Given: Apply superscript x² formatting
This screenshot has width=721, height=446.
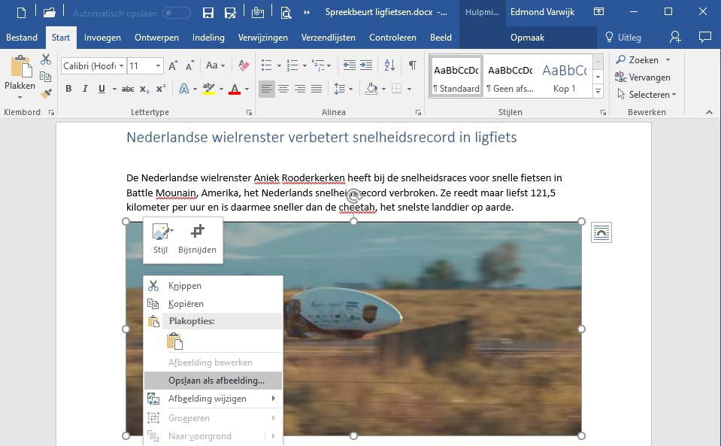Looking at the screenshot, I should (x=160, y=89).
